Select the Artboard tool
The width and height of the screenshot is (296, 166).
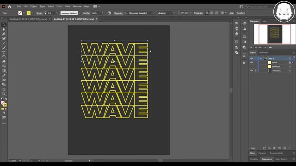(4, 89)
